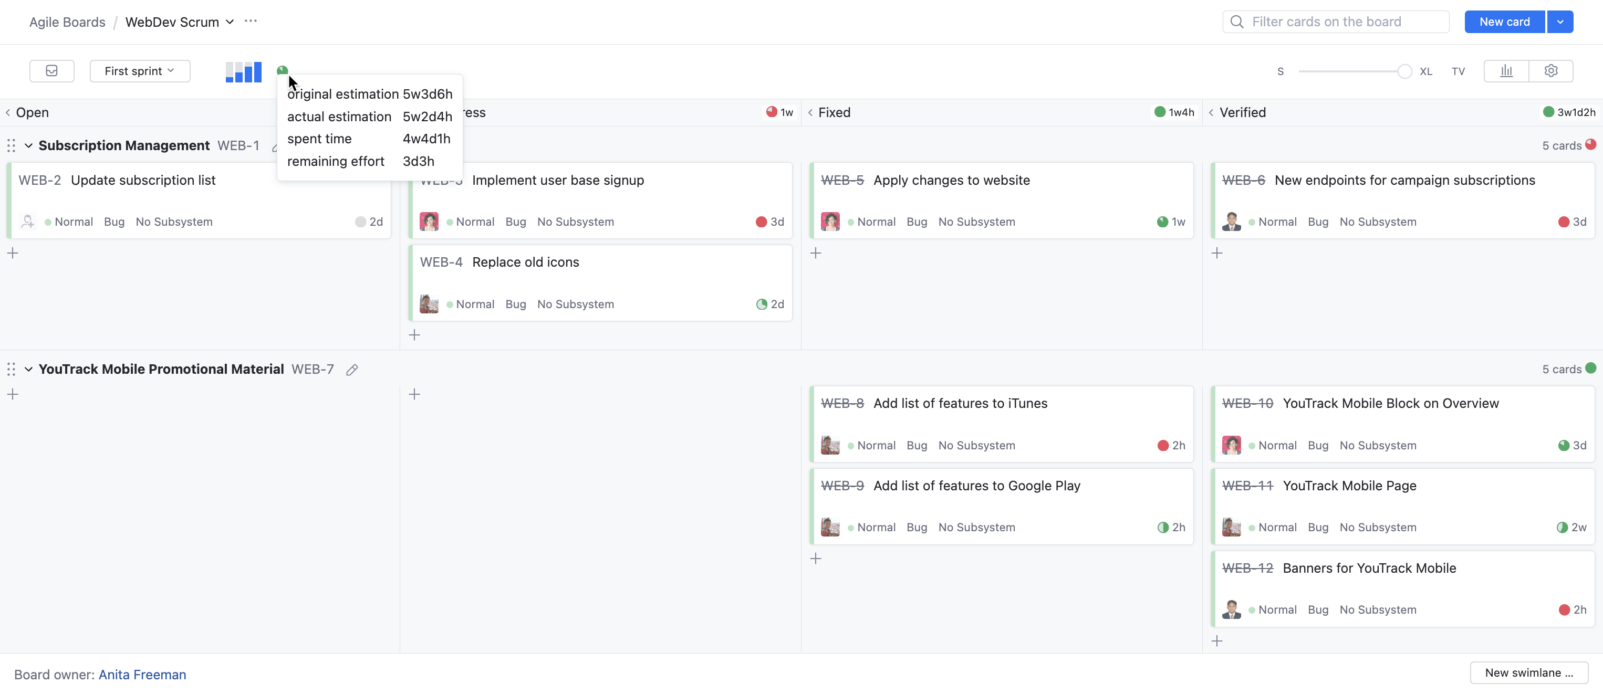Open the First sprint dropdown

click(x=139, y=71)
